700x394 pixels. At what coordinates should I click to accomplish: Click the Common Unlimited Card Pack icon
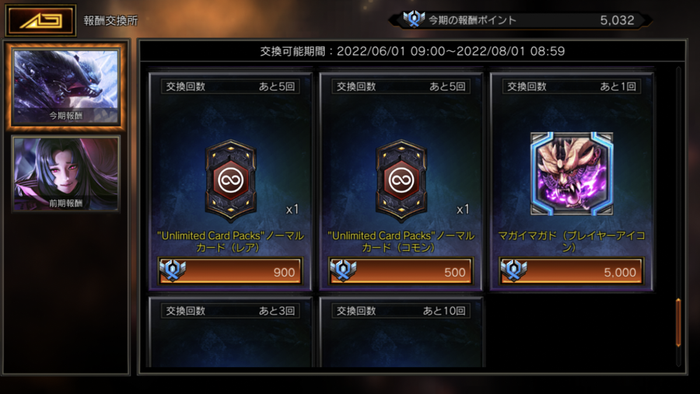(x=401, y=181)
